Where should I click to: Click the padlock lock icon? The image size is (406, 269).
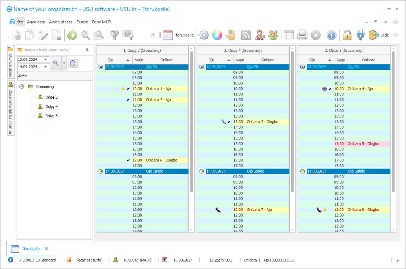coord(347,35)
